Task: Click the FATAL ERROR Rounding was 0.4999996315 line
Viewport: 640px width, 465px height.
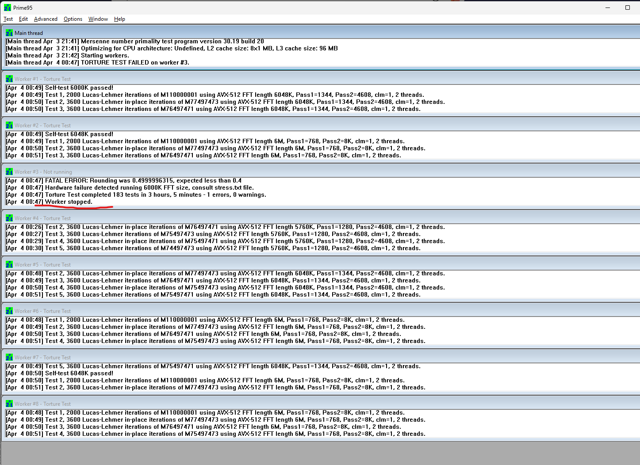Action: tap(123, 181)
